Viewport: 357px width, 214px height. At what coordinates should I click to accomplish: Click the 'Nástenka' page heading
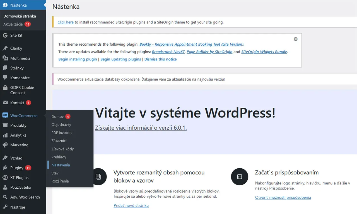pos(66,7)
